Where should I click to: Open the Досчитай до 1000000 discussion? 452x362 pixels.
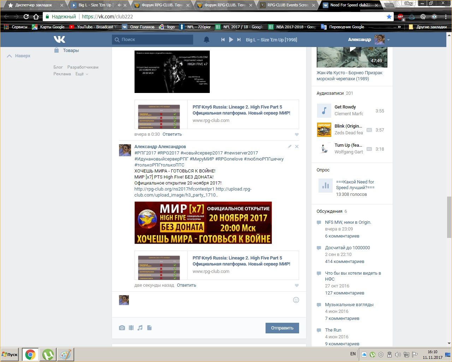[x=347, y=248]
